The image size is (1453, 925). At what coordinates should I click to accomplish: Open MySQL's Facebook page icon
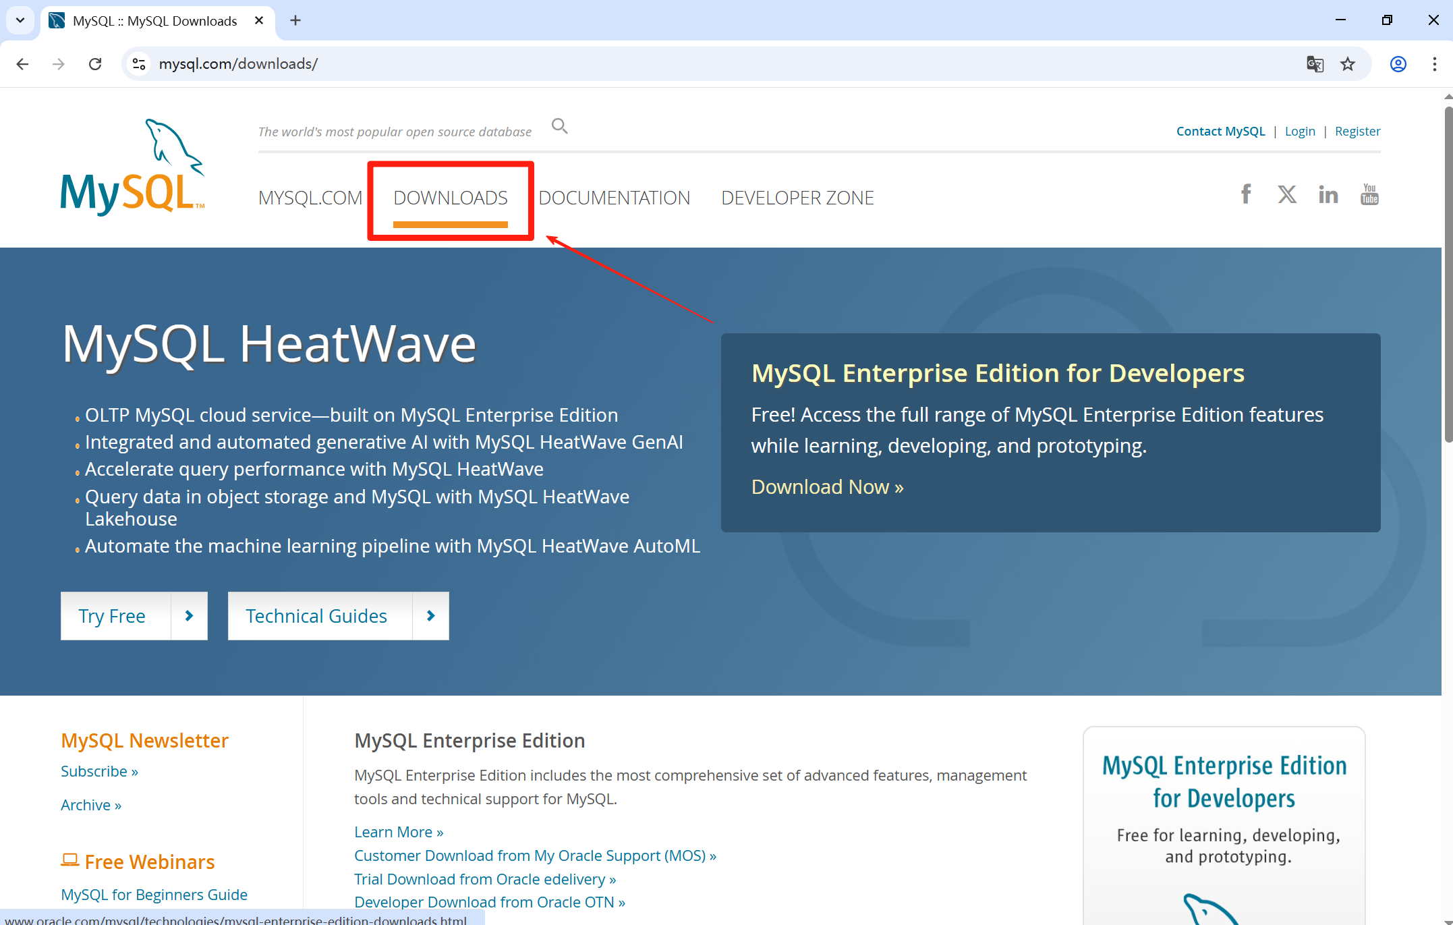pyautogui.click(x=1246, y=194)
